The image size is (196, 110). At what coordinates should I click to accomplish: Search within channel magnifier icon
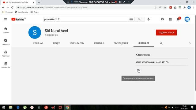(161, 43)
